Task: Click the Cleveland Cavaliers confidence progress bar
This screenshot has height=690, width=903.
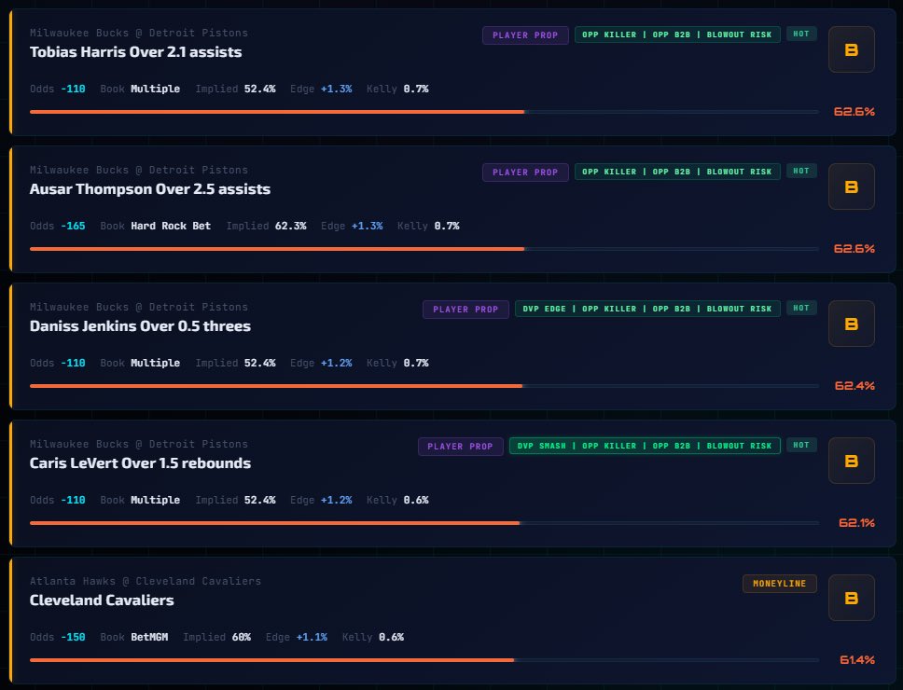Action: [424, 659]
